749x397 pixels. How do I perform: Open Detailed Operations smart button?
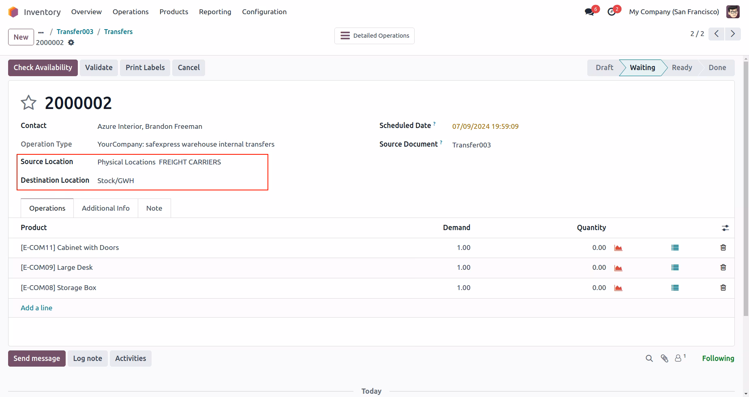374,36
